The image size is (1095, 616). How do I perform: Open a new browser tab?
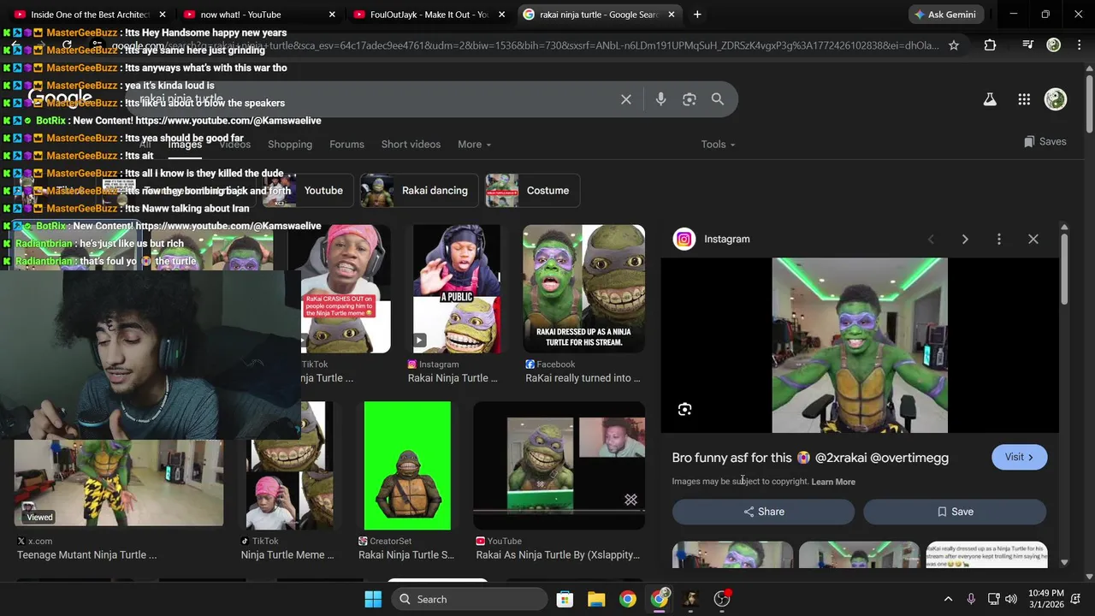[697, 15]
